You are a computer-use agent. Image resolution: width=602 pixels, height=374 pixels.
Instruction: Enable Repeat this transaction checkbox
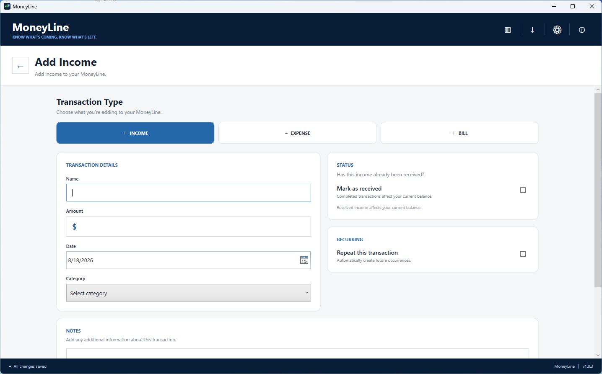coord(523,254)
